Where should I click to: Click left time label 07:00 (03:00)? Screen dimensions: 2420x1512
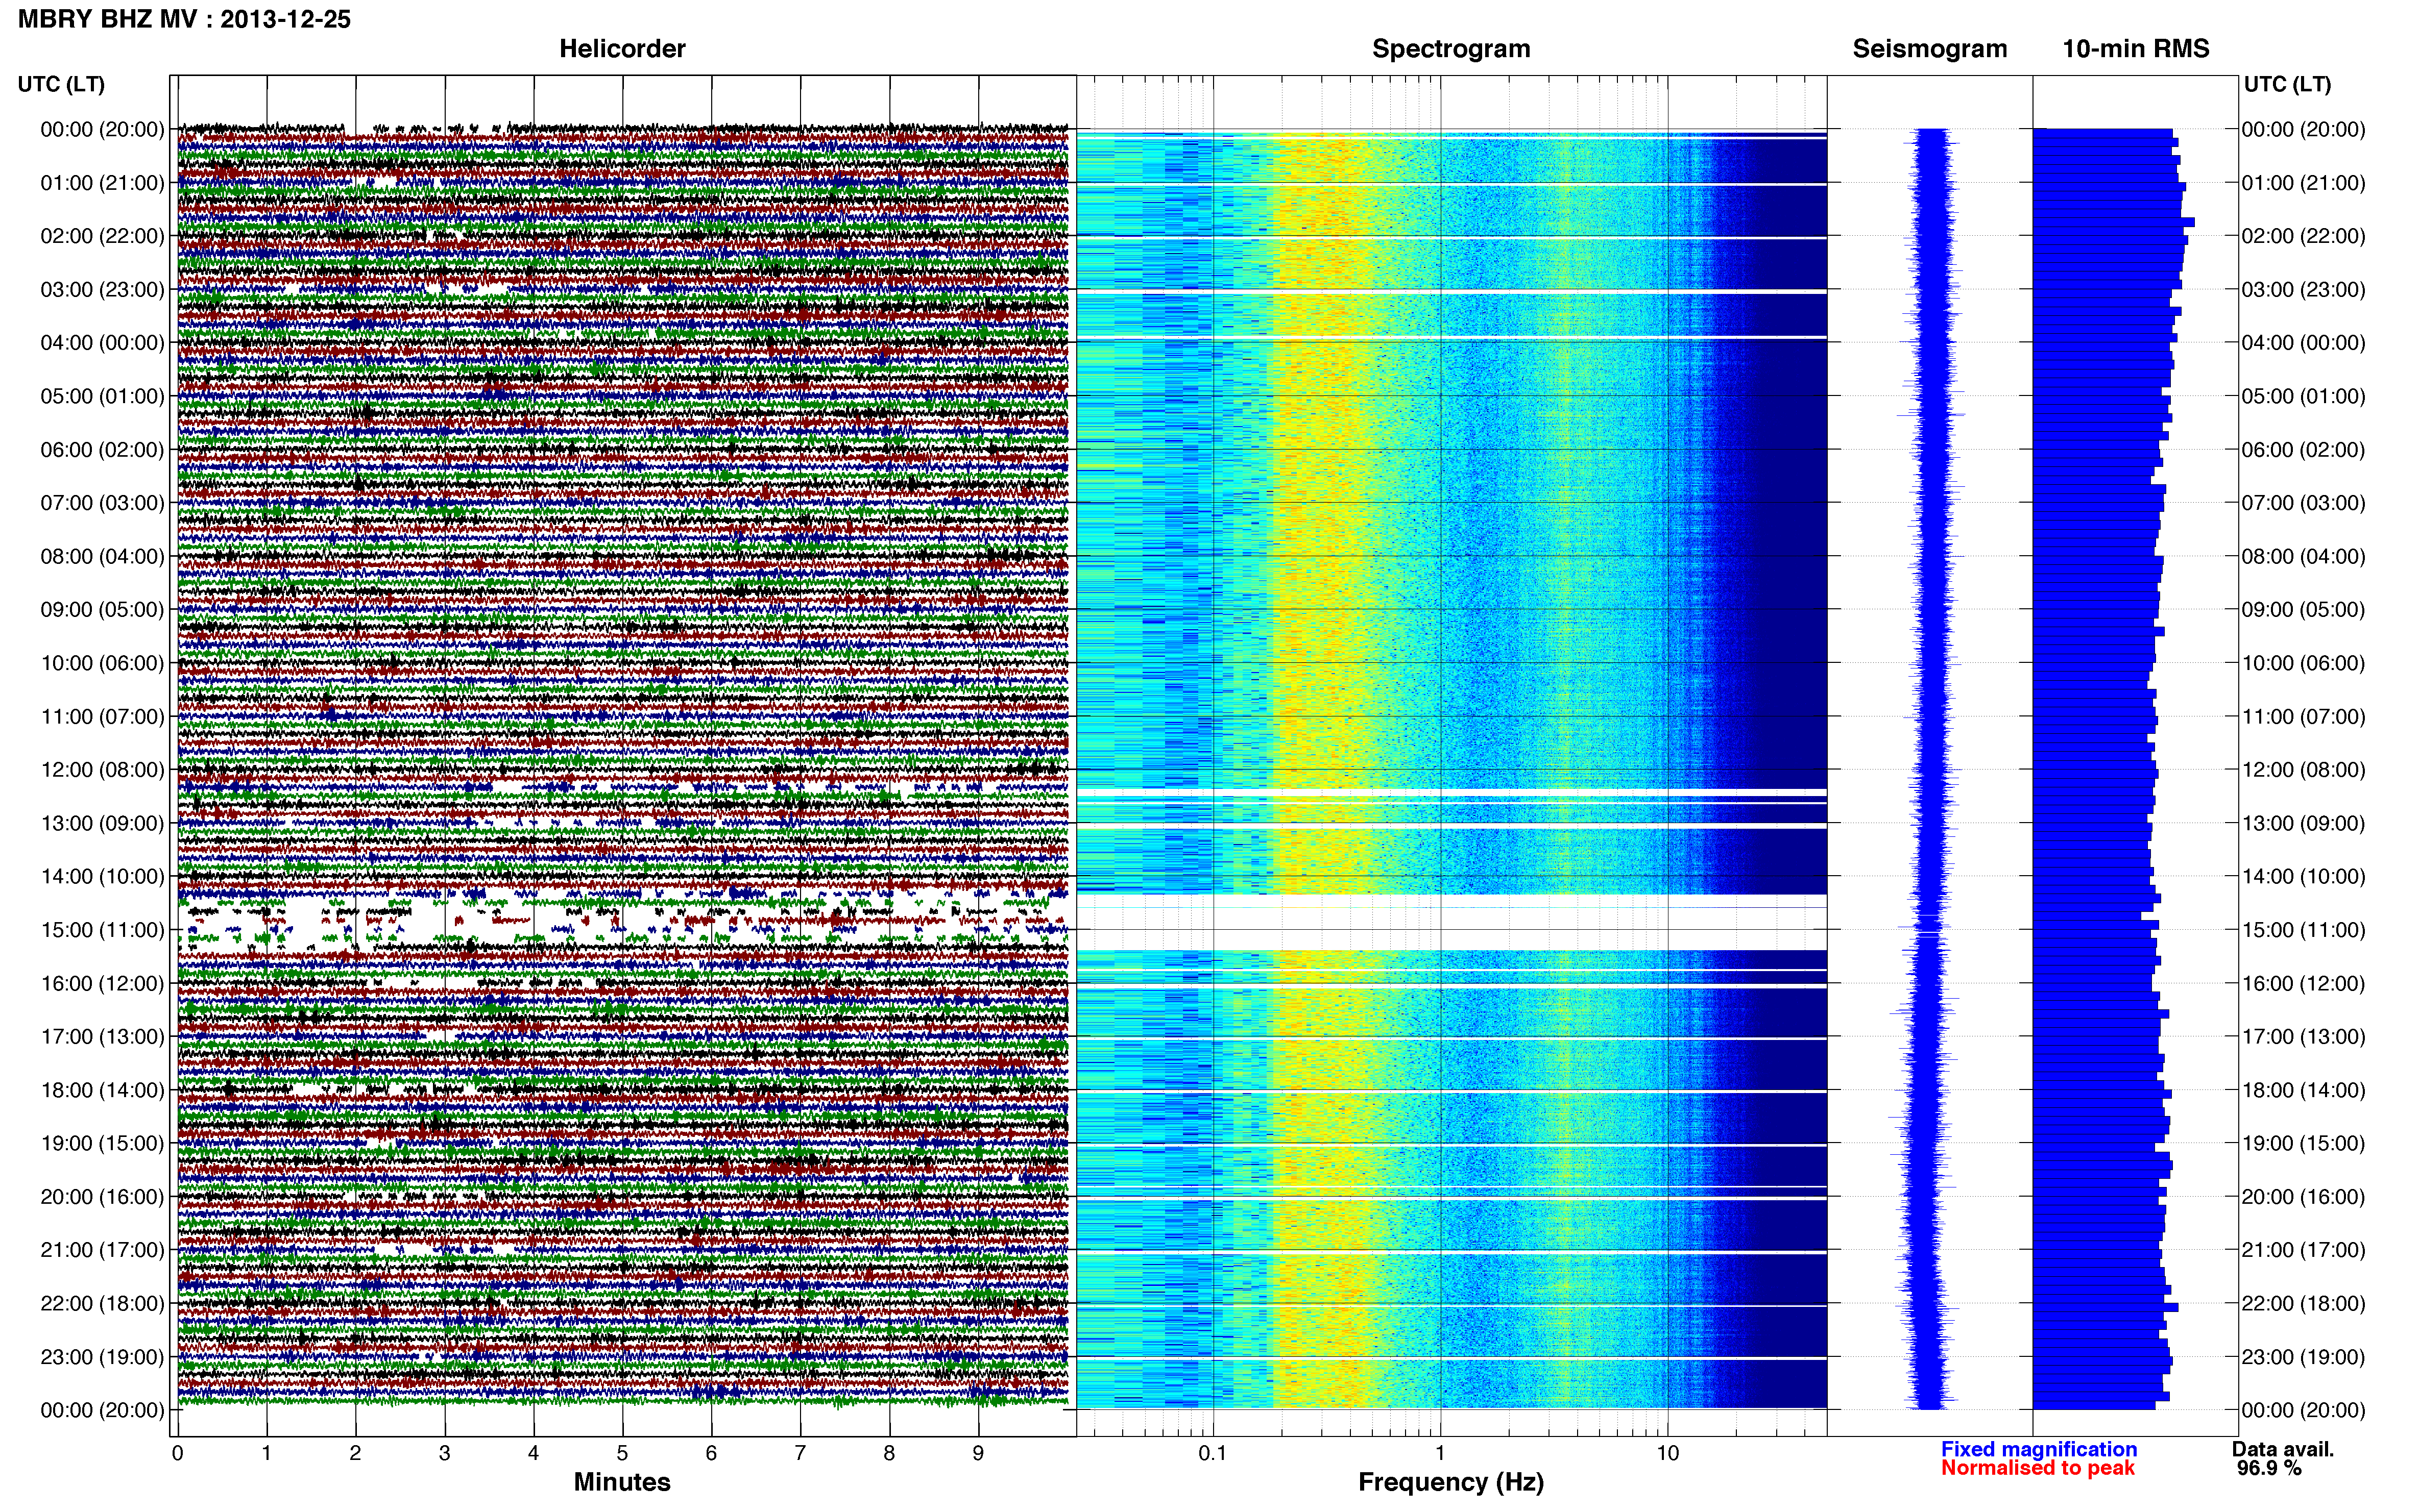click(102, 503)
